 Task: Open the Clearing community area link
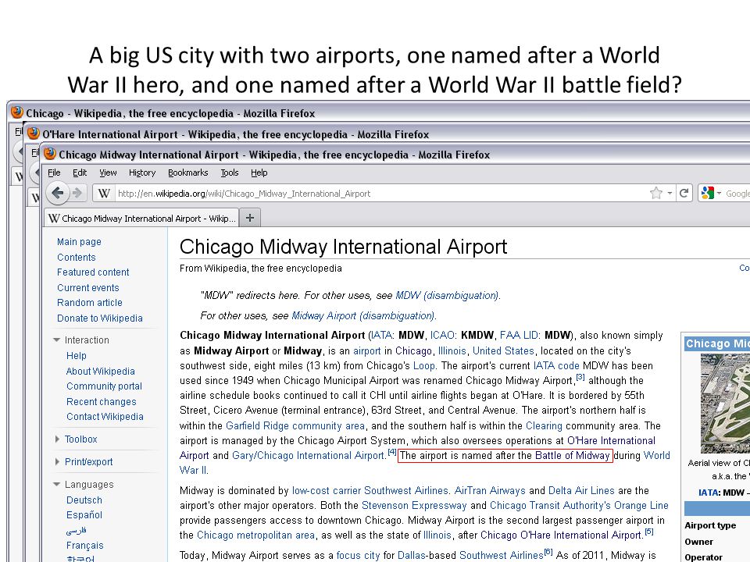point(544,426)
